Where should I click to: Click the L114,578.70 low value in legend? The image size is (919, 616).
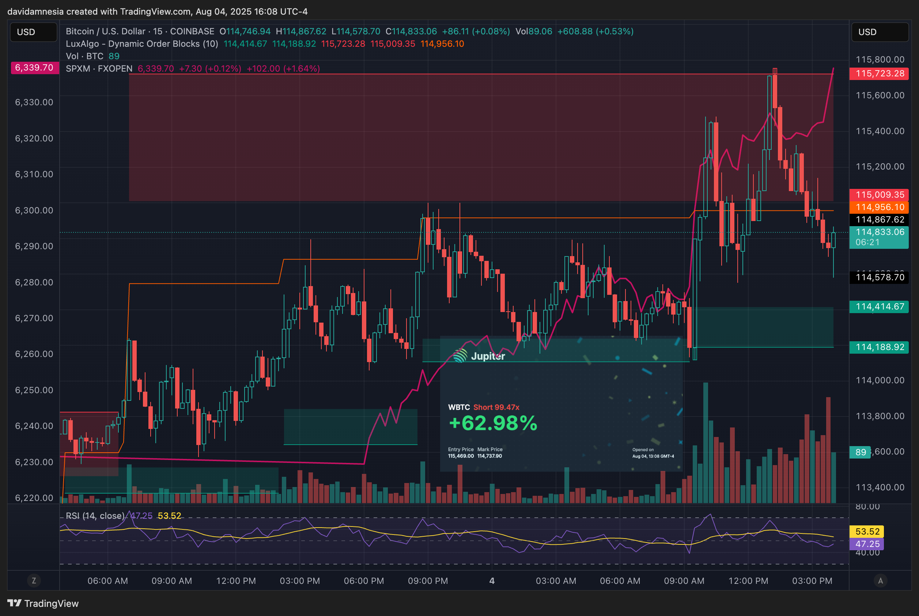[356, 31]
